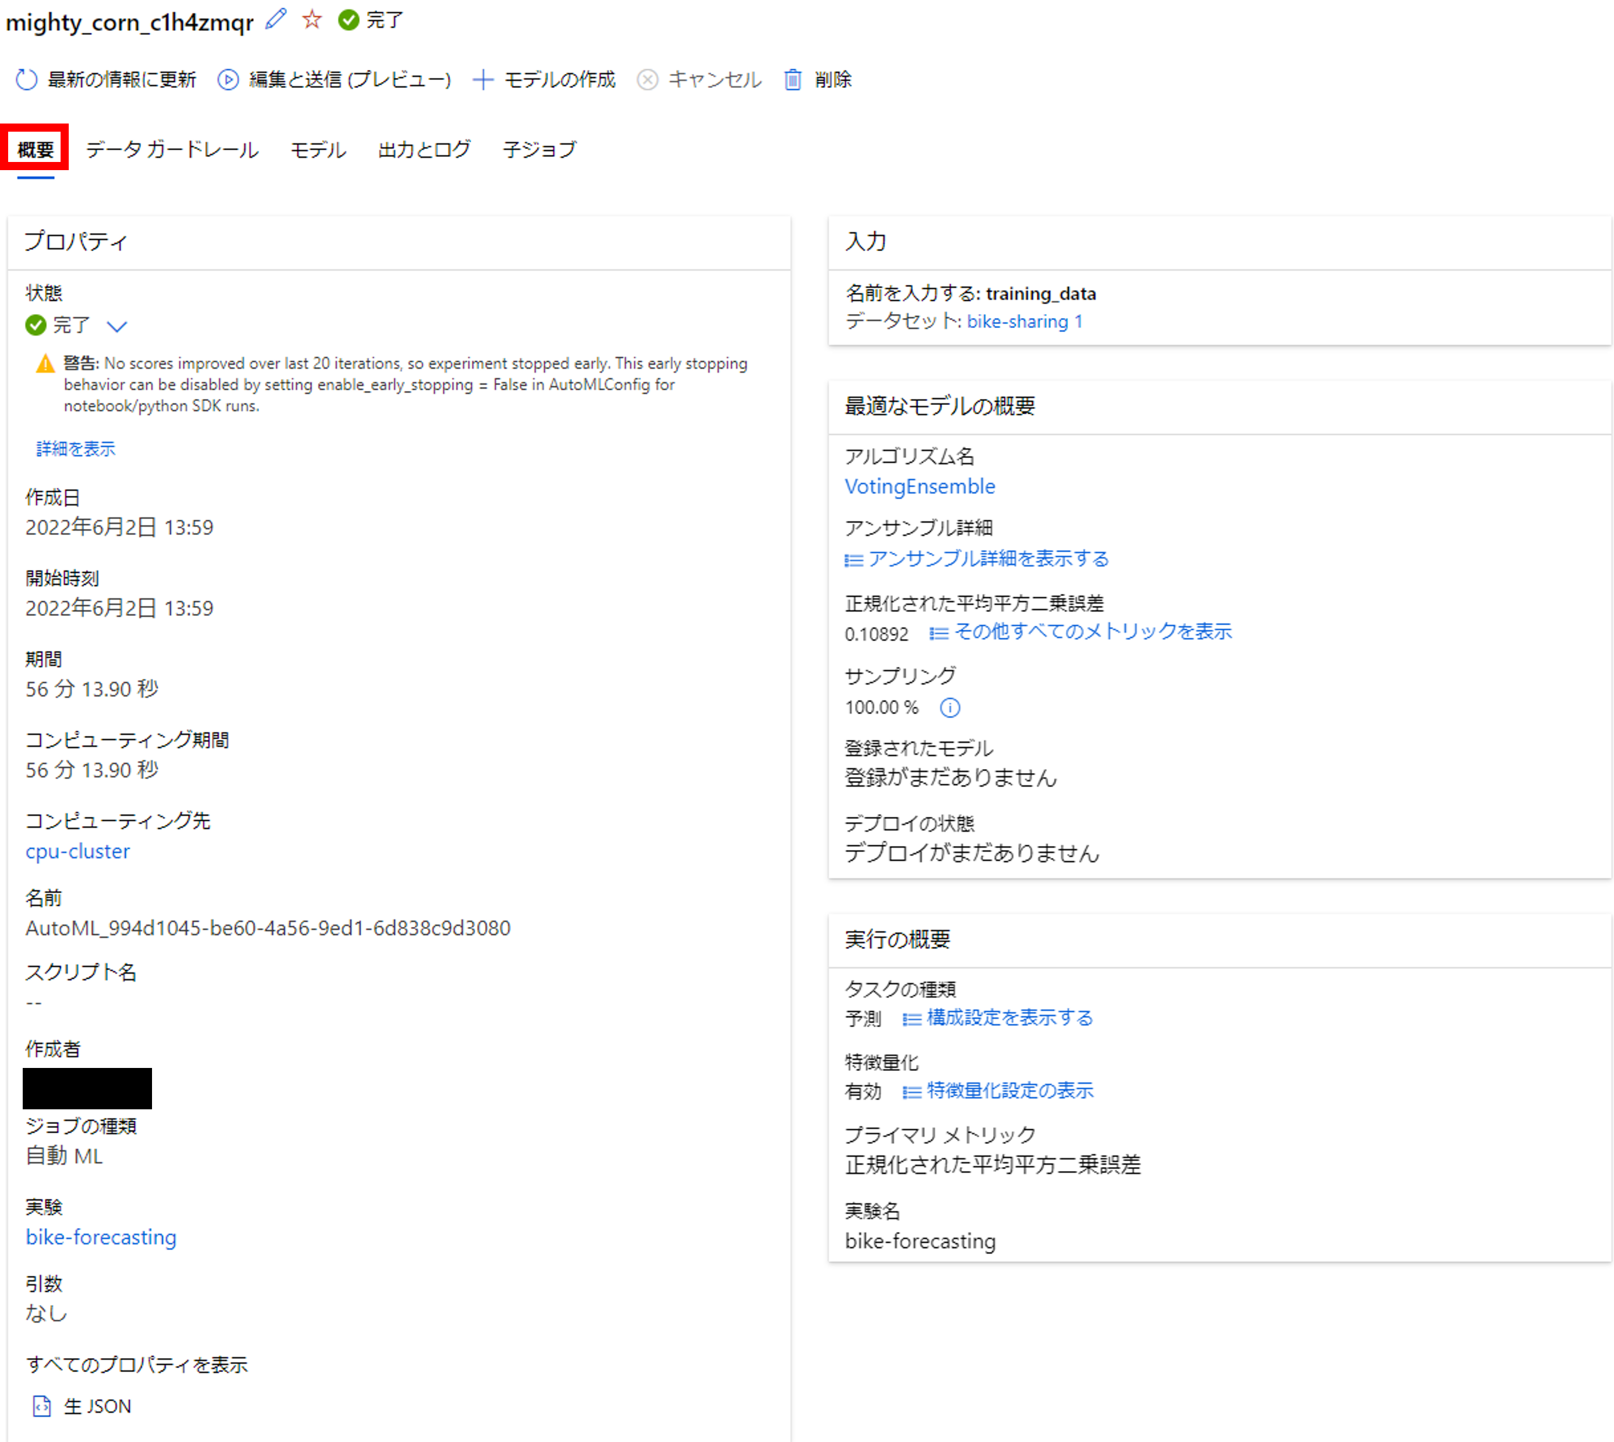Switch to the 子ジョブ tab
This screenshot has height=1442, width=1614.
coord(541,150)
